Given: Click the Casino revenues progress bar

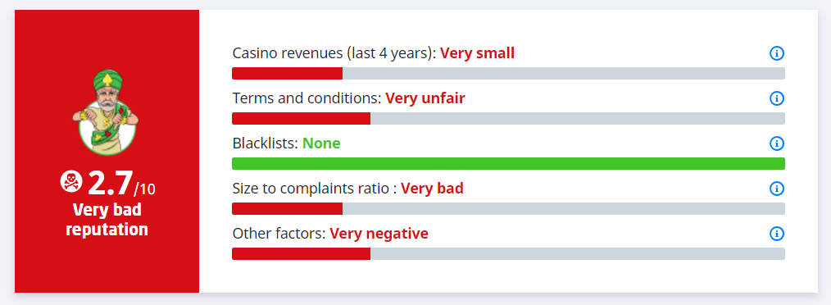Looking at the screenshot, I should point(508,73).
